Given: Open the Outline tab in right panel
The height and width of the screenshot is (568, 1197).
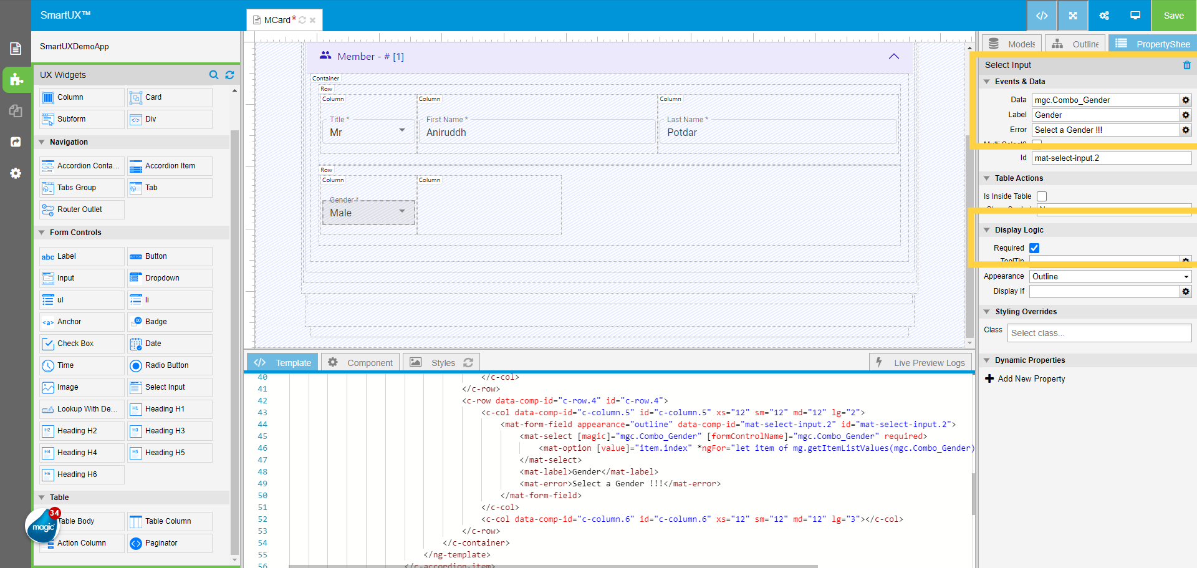Looking at the screenshot, I should pos(1075,44).
